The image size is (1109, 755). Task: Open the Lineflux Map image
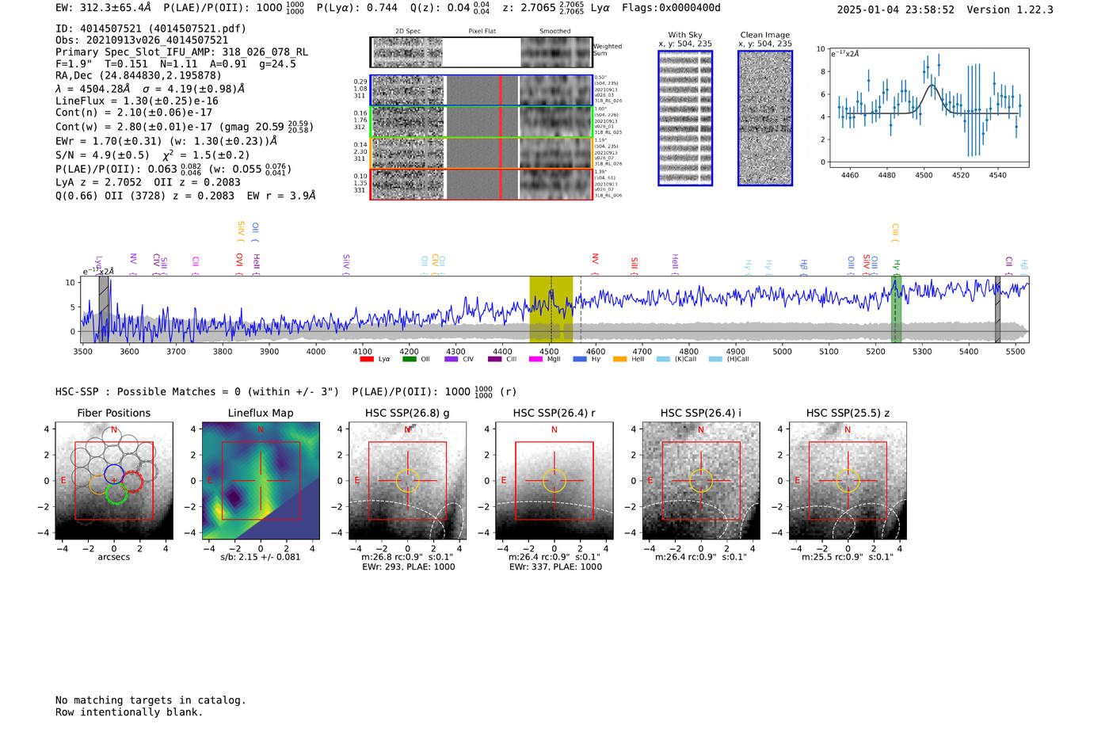261,481
